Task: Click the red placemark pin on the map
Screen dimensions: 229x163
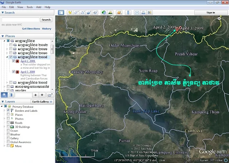Action: point(177,30)
